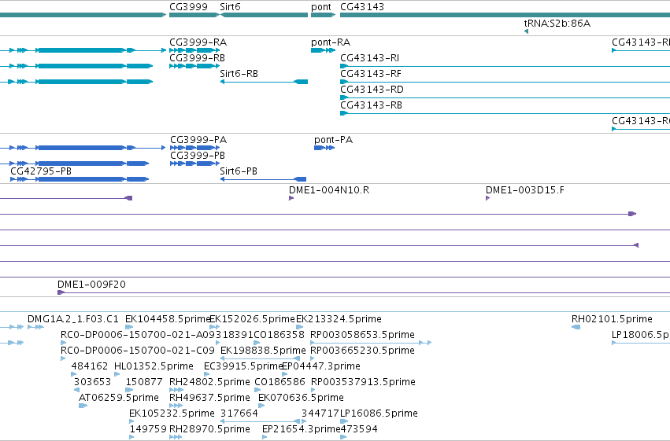The width and height of the screenshot is (670, 441).
Task: Select the RP003537913.5prime label
Action: [x=363, y=382]
